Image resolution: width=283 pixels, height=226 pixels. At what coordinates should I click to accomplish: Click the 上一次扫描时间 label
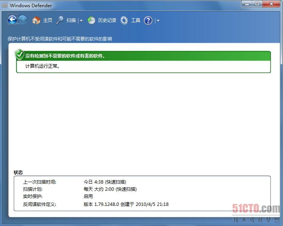39,182
